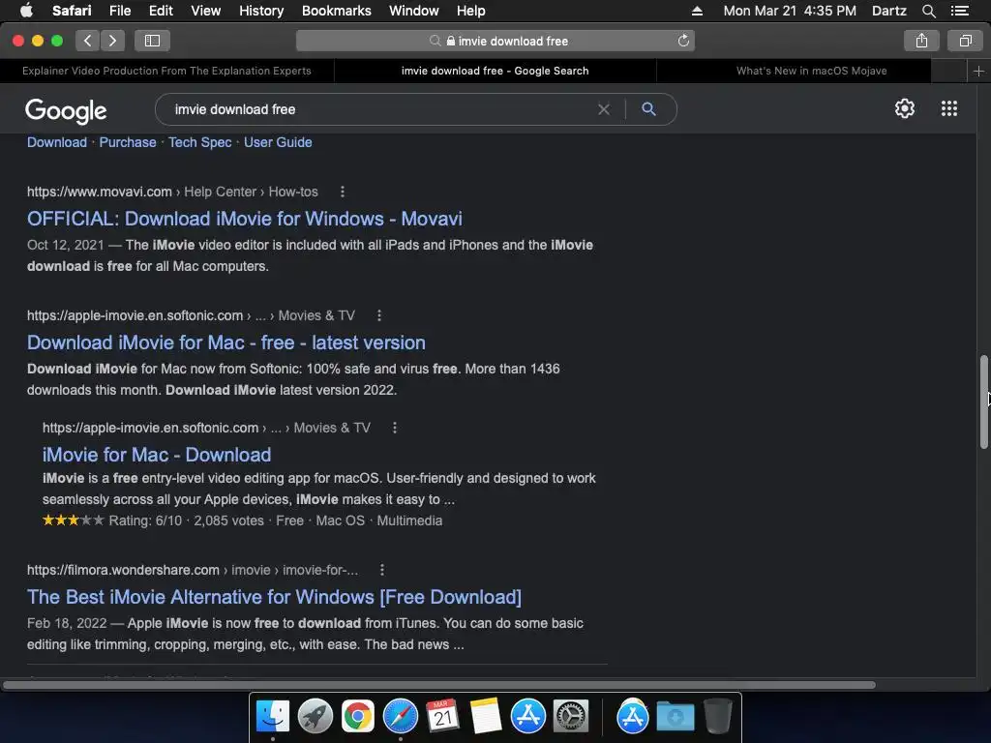Open the Bookmarks menu
The width and height of the screenshot is (991, 743).
[x=336, y=11]
